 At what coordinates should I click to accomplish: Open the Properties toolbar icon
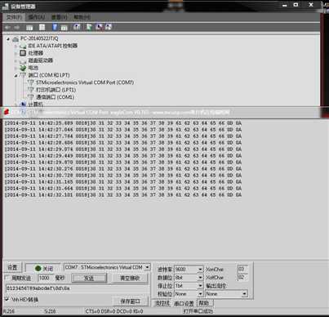click(x=42, y=27)
